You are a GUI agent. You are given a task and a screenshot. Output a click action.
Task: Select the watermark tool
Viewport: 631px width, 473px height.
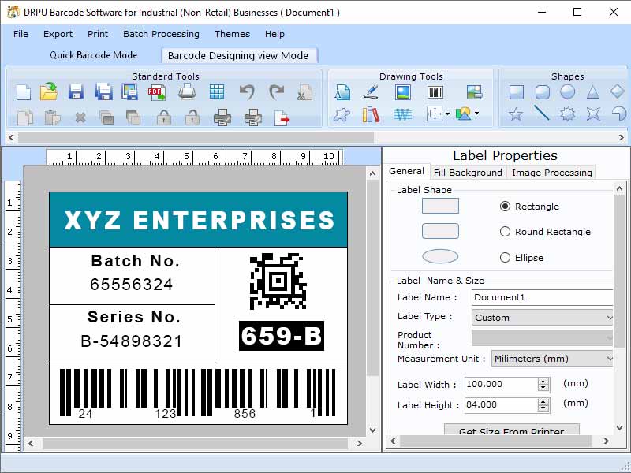click(402, 114)
